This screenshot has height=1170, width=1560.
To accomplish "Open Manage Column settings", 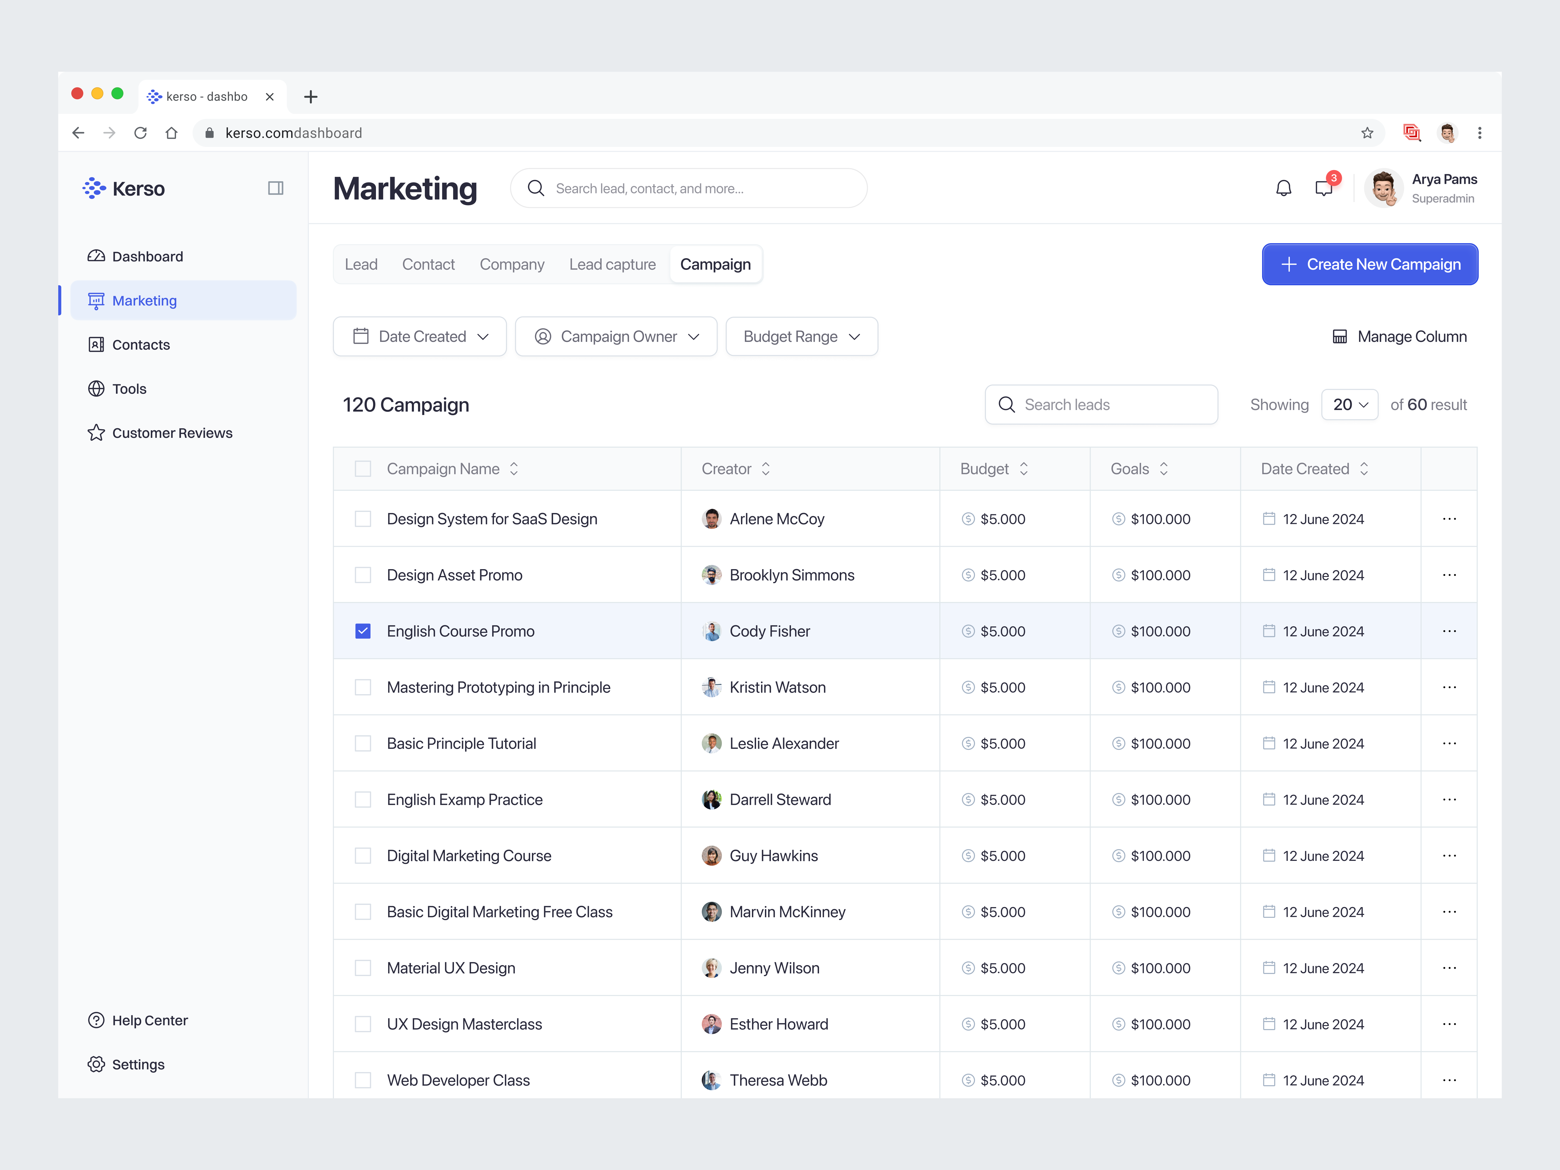I will click(1399, 336).
